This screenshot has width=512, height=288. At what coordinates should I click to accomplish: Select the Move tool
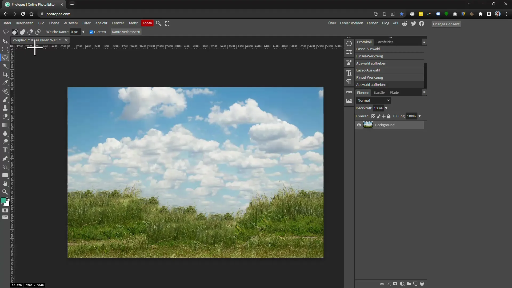(5, 41)
